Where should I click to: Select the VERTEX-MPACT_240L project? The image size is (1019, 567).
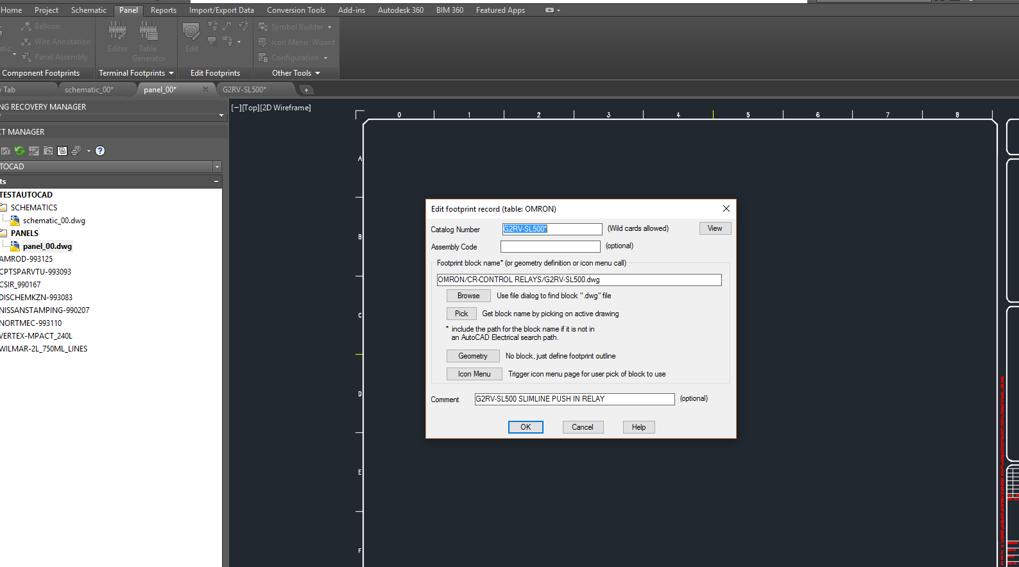pos(36,336)
